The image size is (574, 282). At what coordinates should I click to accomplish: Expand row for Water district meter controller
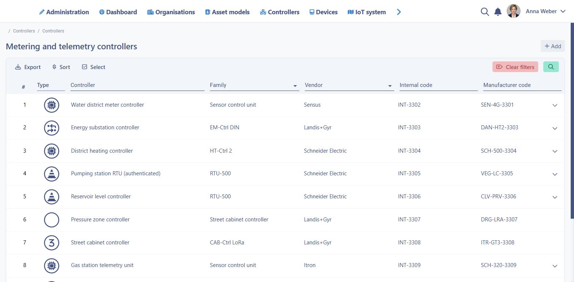pos(555,105)
